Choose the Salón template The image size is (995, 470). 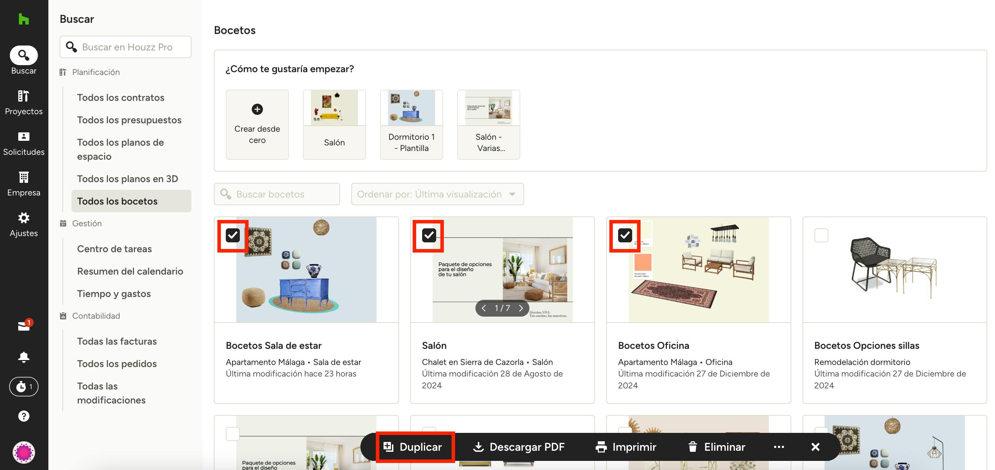tap(334, 124)
